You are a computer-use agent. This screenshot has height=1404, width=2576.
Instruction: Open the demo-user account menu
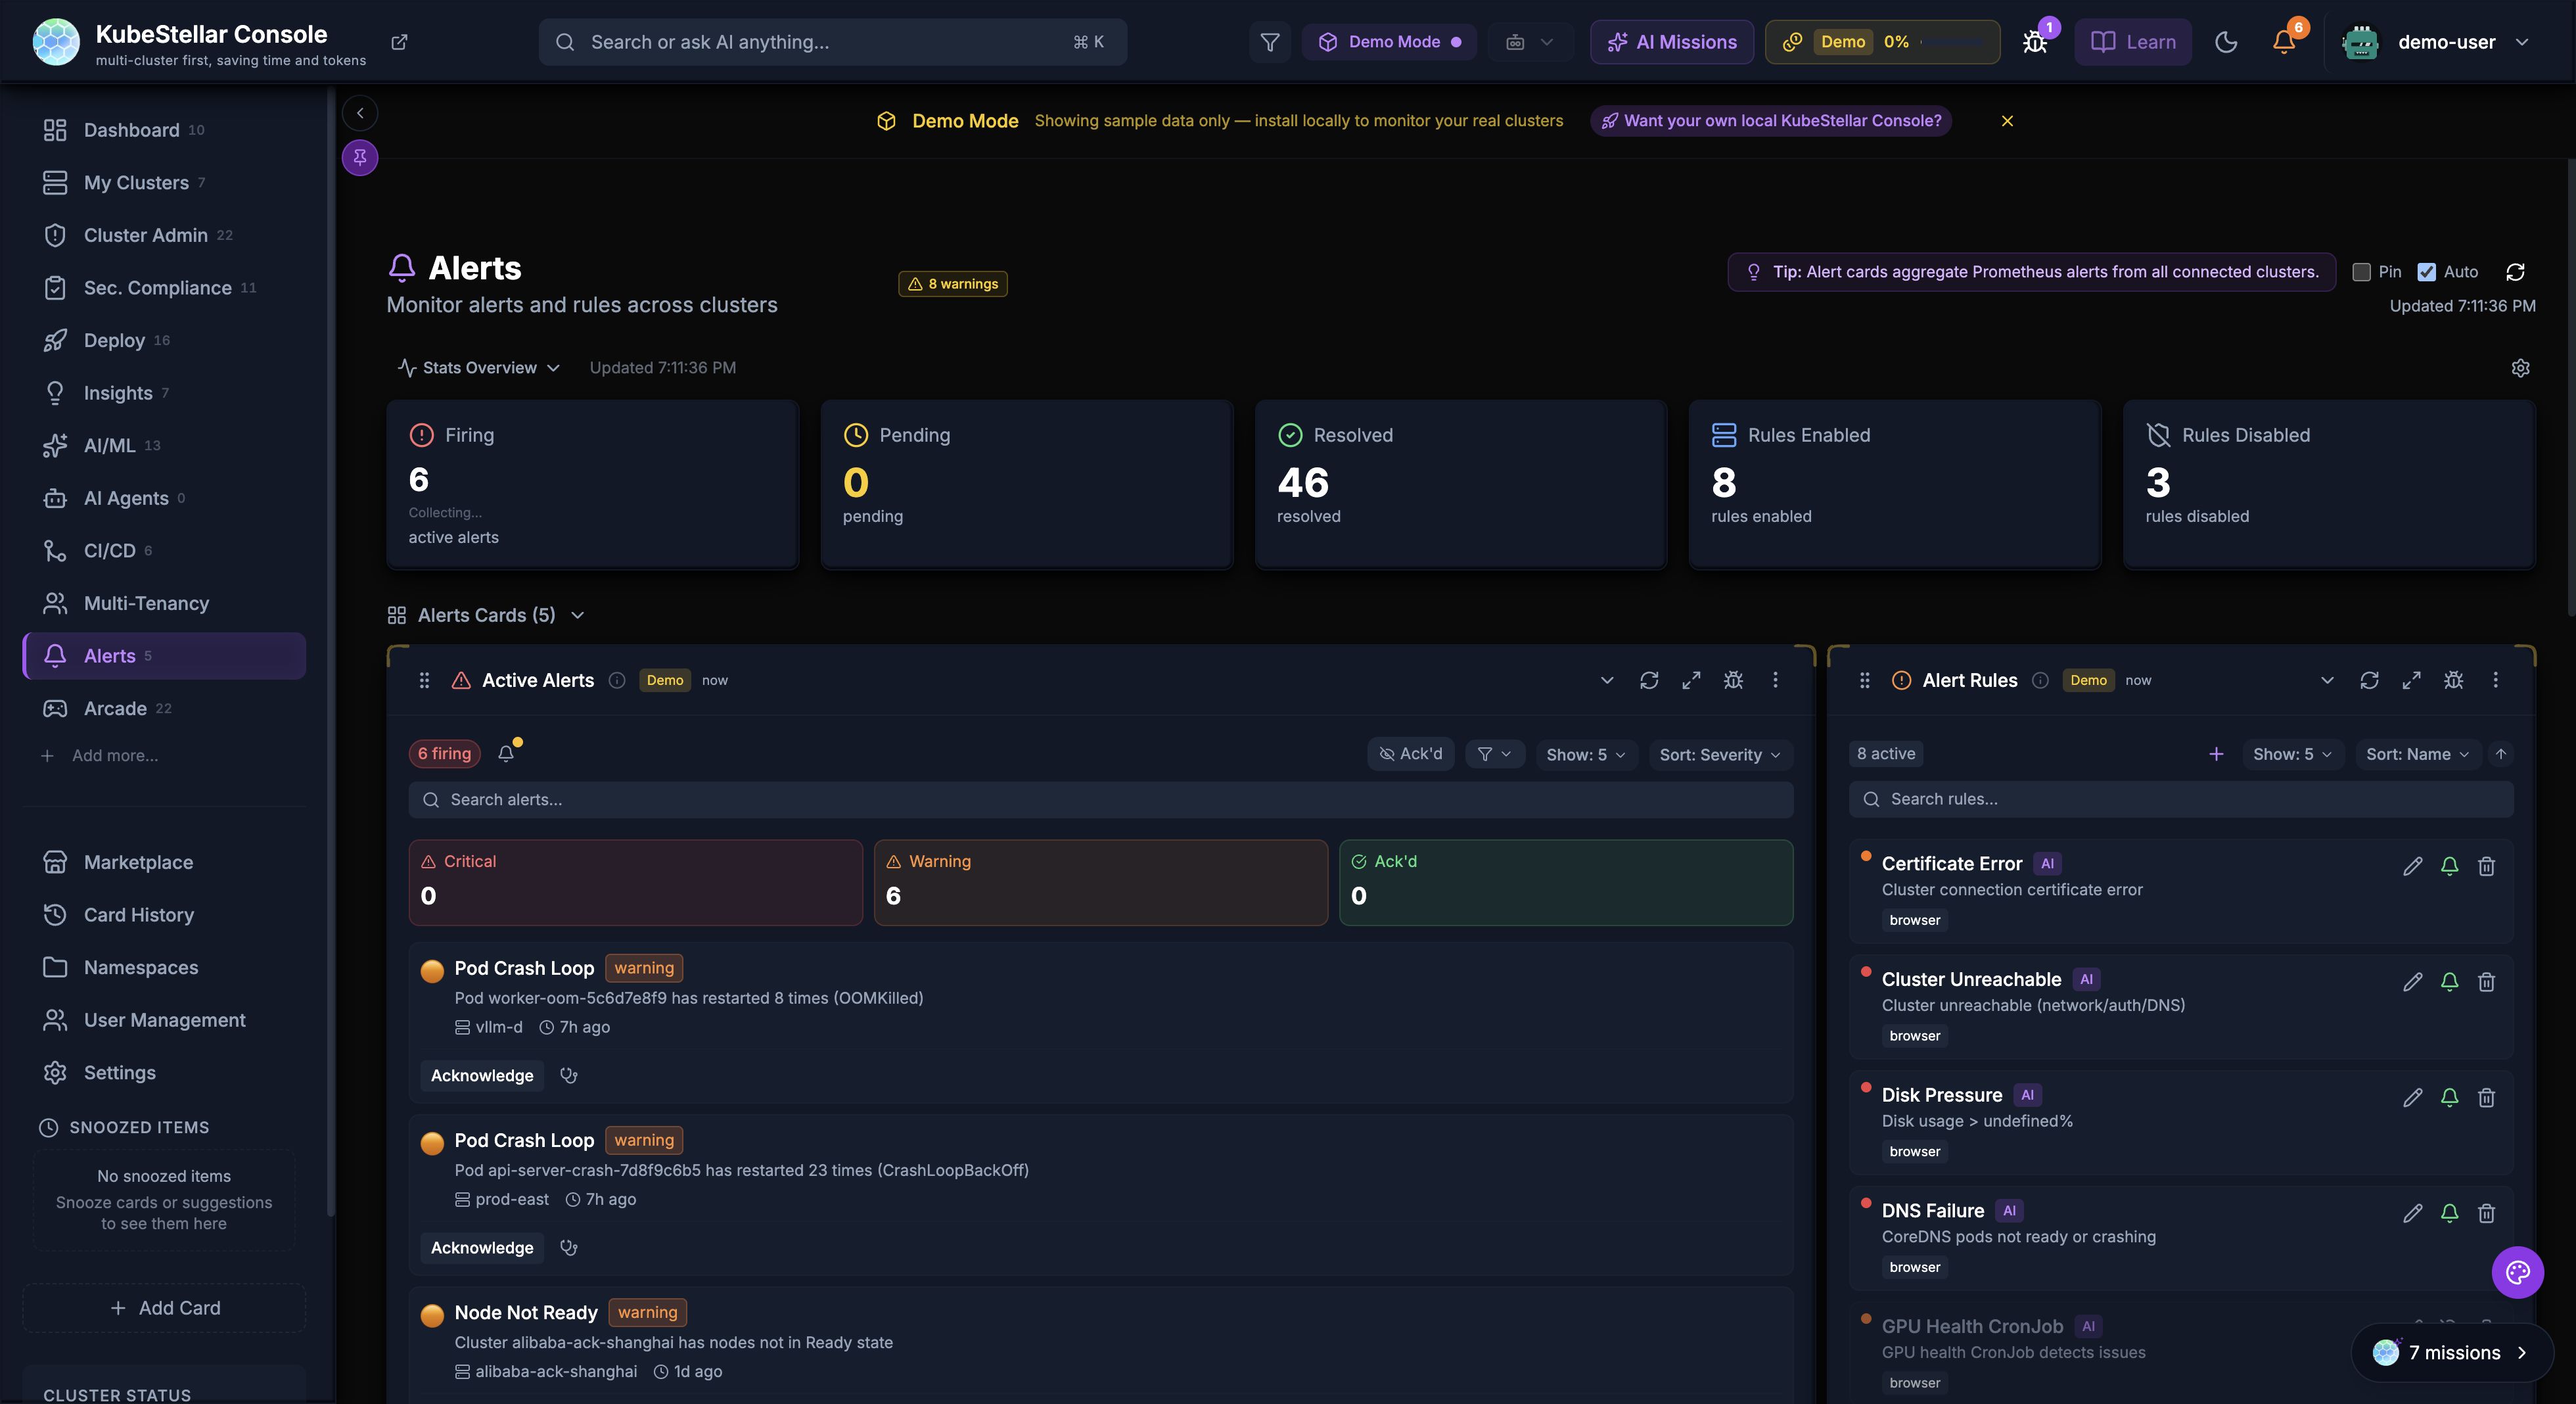(x=2446, y=42)
